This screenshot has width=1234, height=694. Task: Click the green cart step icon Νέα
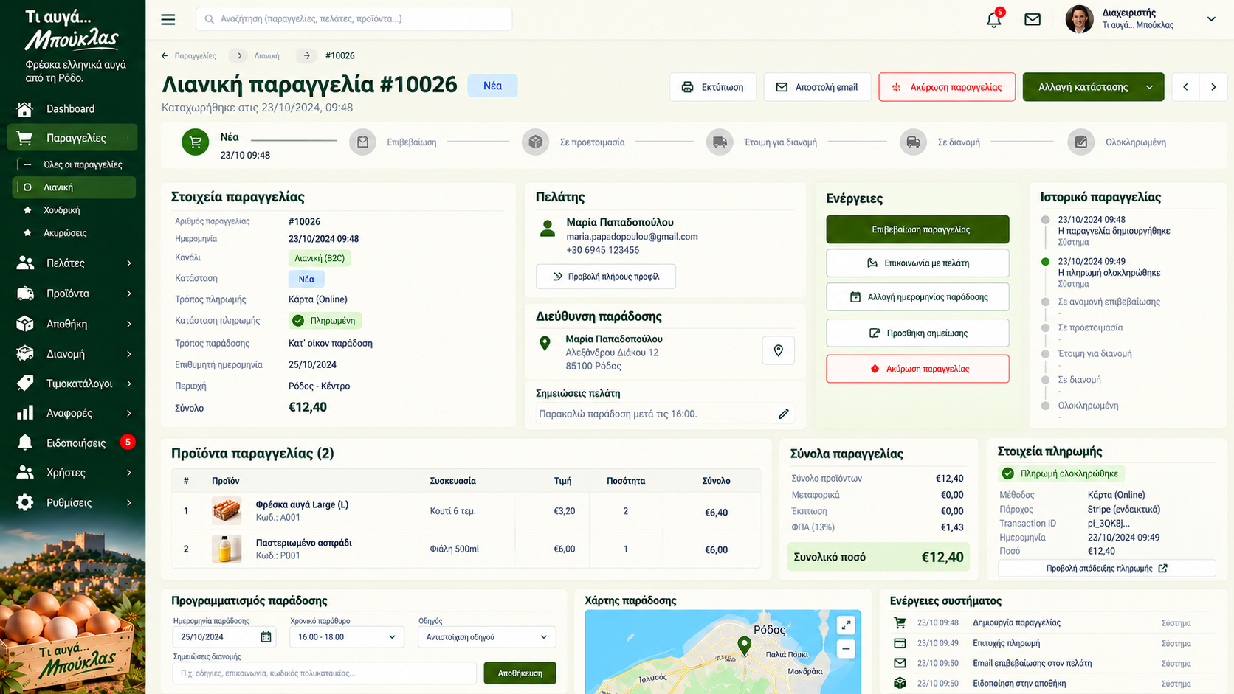pyautogui.click(x=196, y=142)
